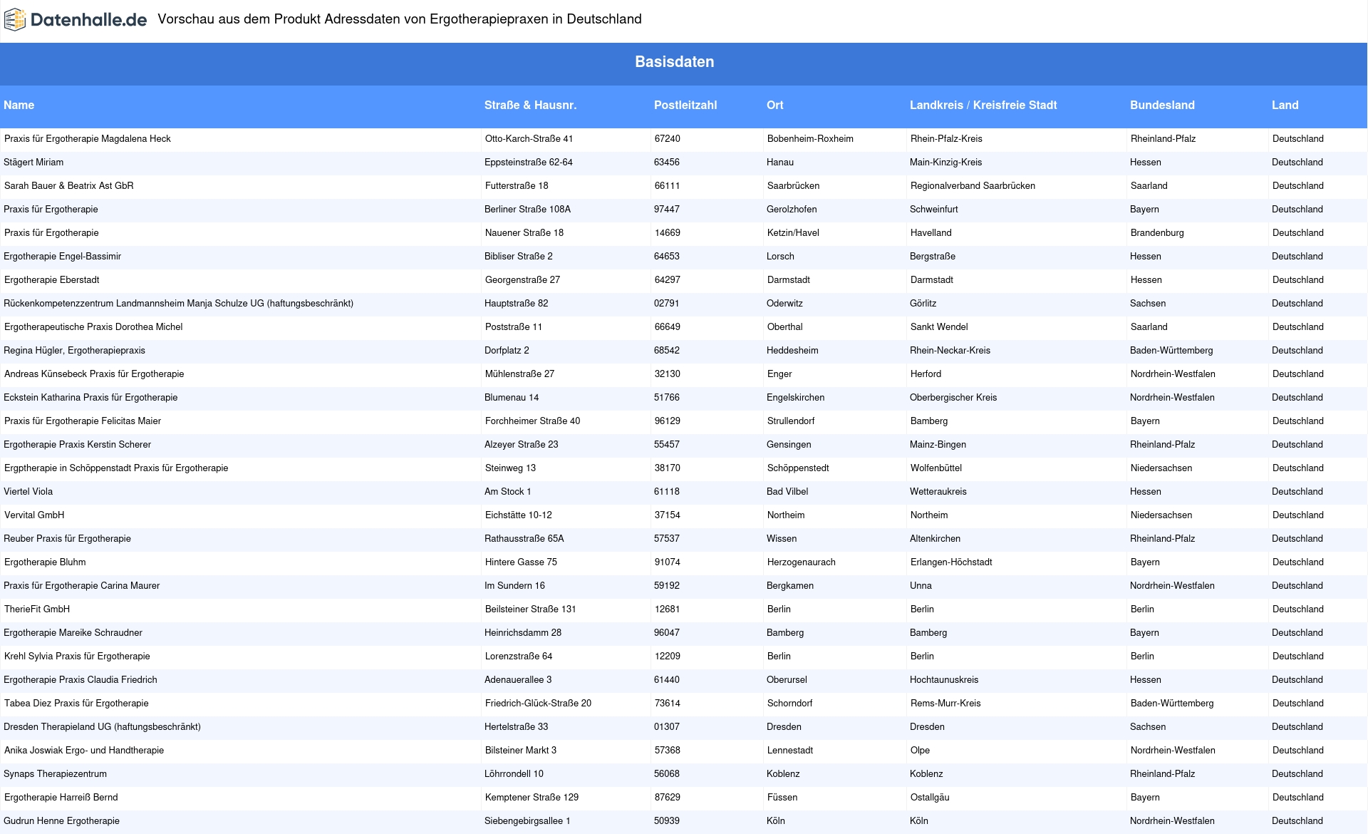1368x834 pixels.
Task: Click district Hochtaunuskreis
Action: coord(944,680)
